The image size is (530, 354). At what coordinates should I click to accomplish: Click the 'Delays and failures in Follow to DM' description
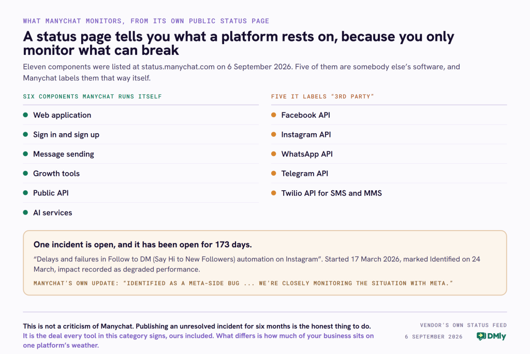click(257, 264)
